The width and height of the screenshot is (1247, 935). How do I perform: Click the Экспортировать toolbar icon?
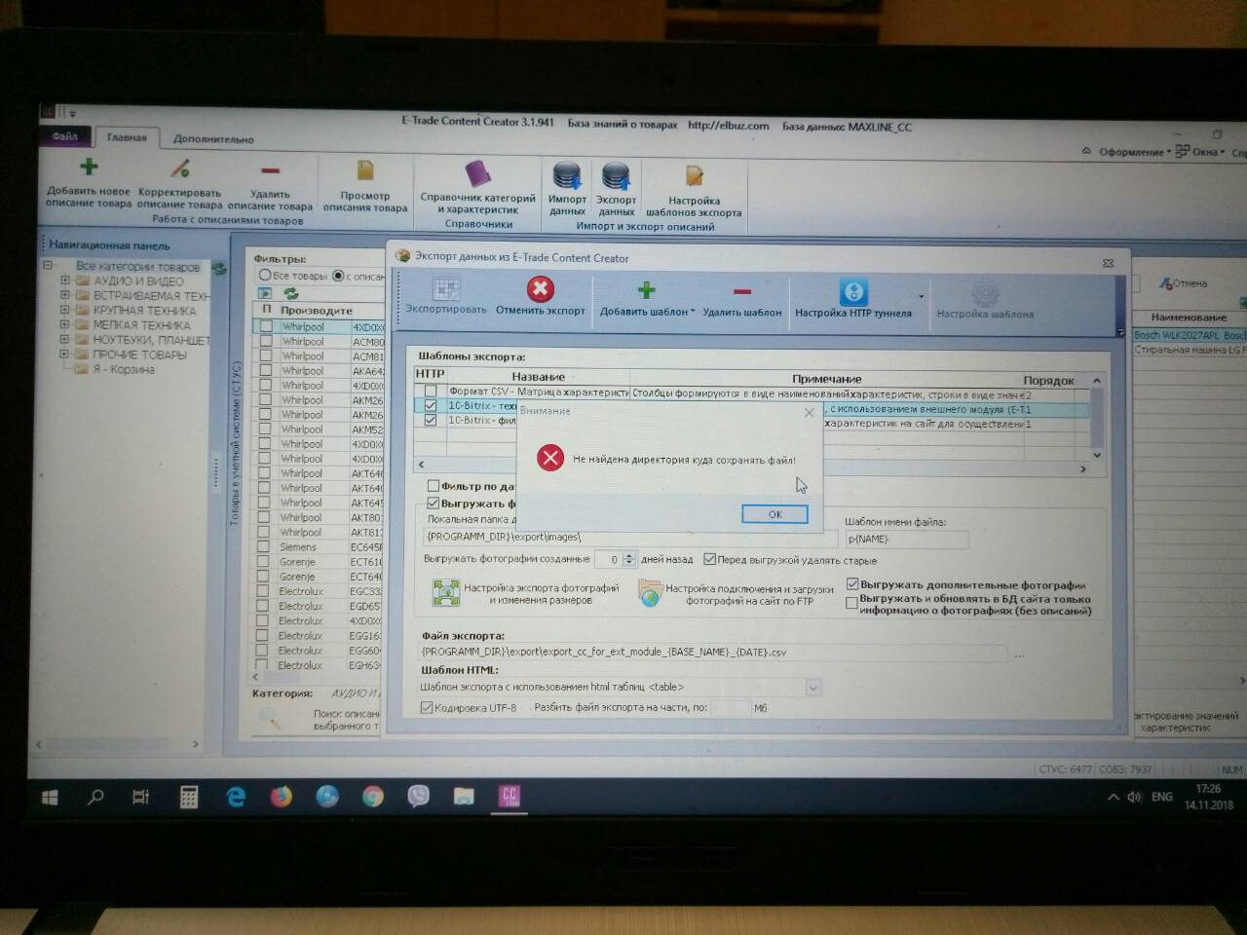[x=446, y=289]
